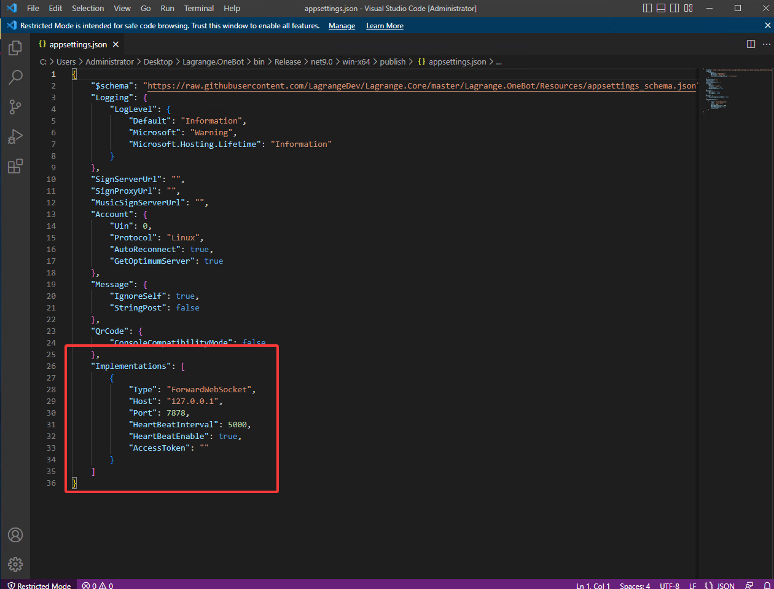The image size is (774, 589).
Task: Open the Explorer view in activity bar
Action: [15, 48]
